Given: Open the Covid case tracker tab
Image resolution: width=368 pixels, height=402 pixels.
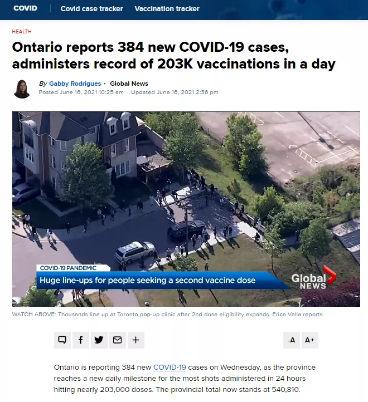Looking at the screenshot, I should click(91, 9).
